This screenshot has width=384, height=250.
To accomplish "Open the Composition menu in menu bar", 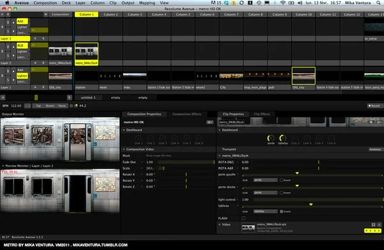I will coord(45,3).
